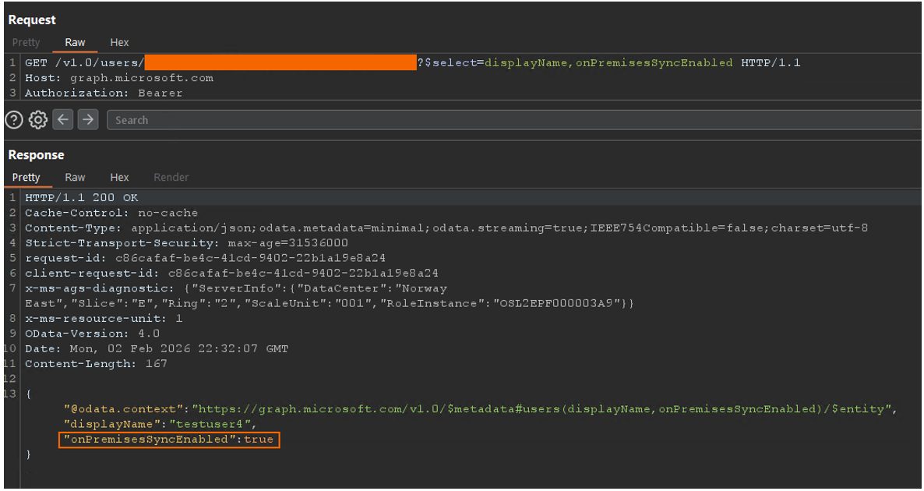Click the Request panel heading
Viewport: 924px width, 491px height.
point(33,20)
